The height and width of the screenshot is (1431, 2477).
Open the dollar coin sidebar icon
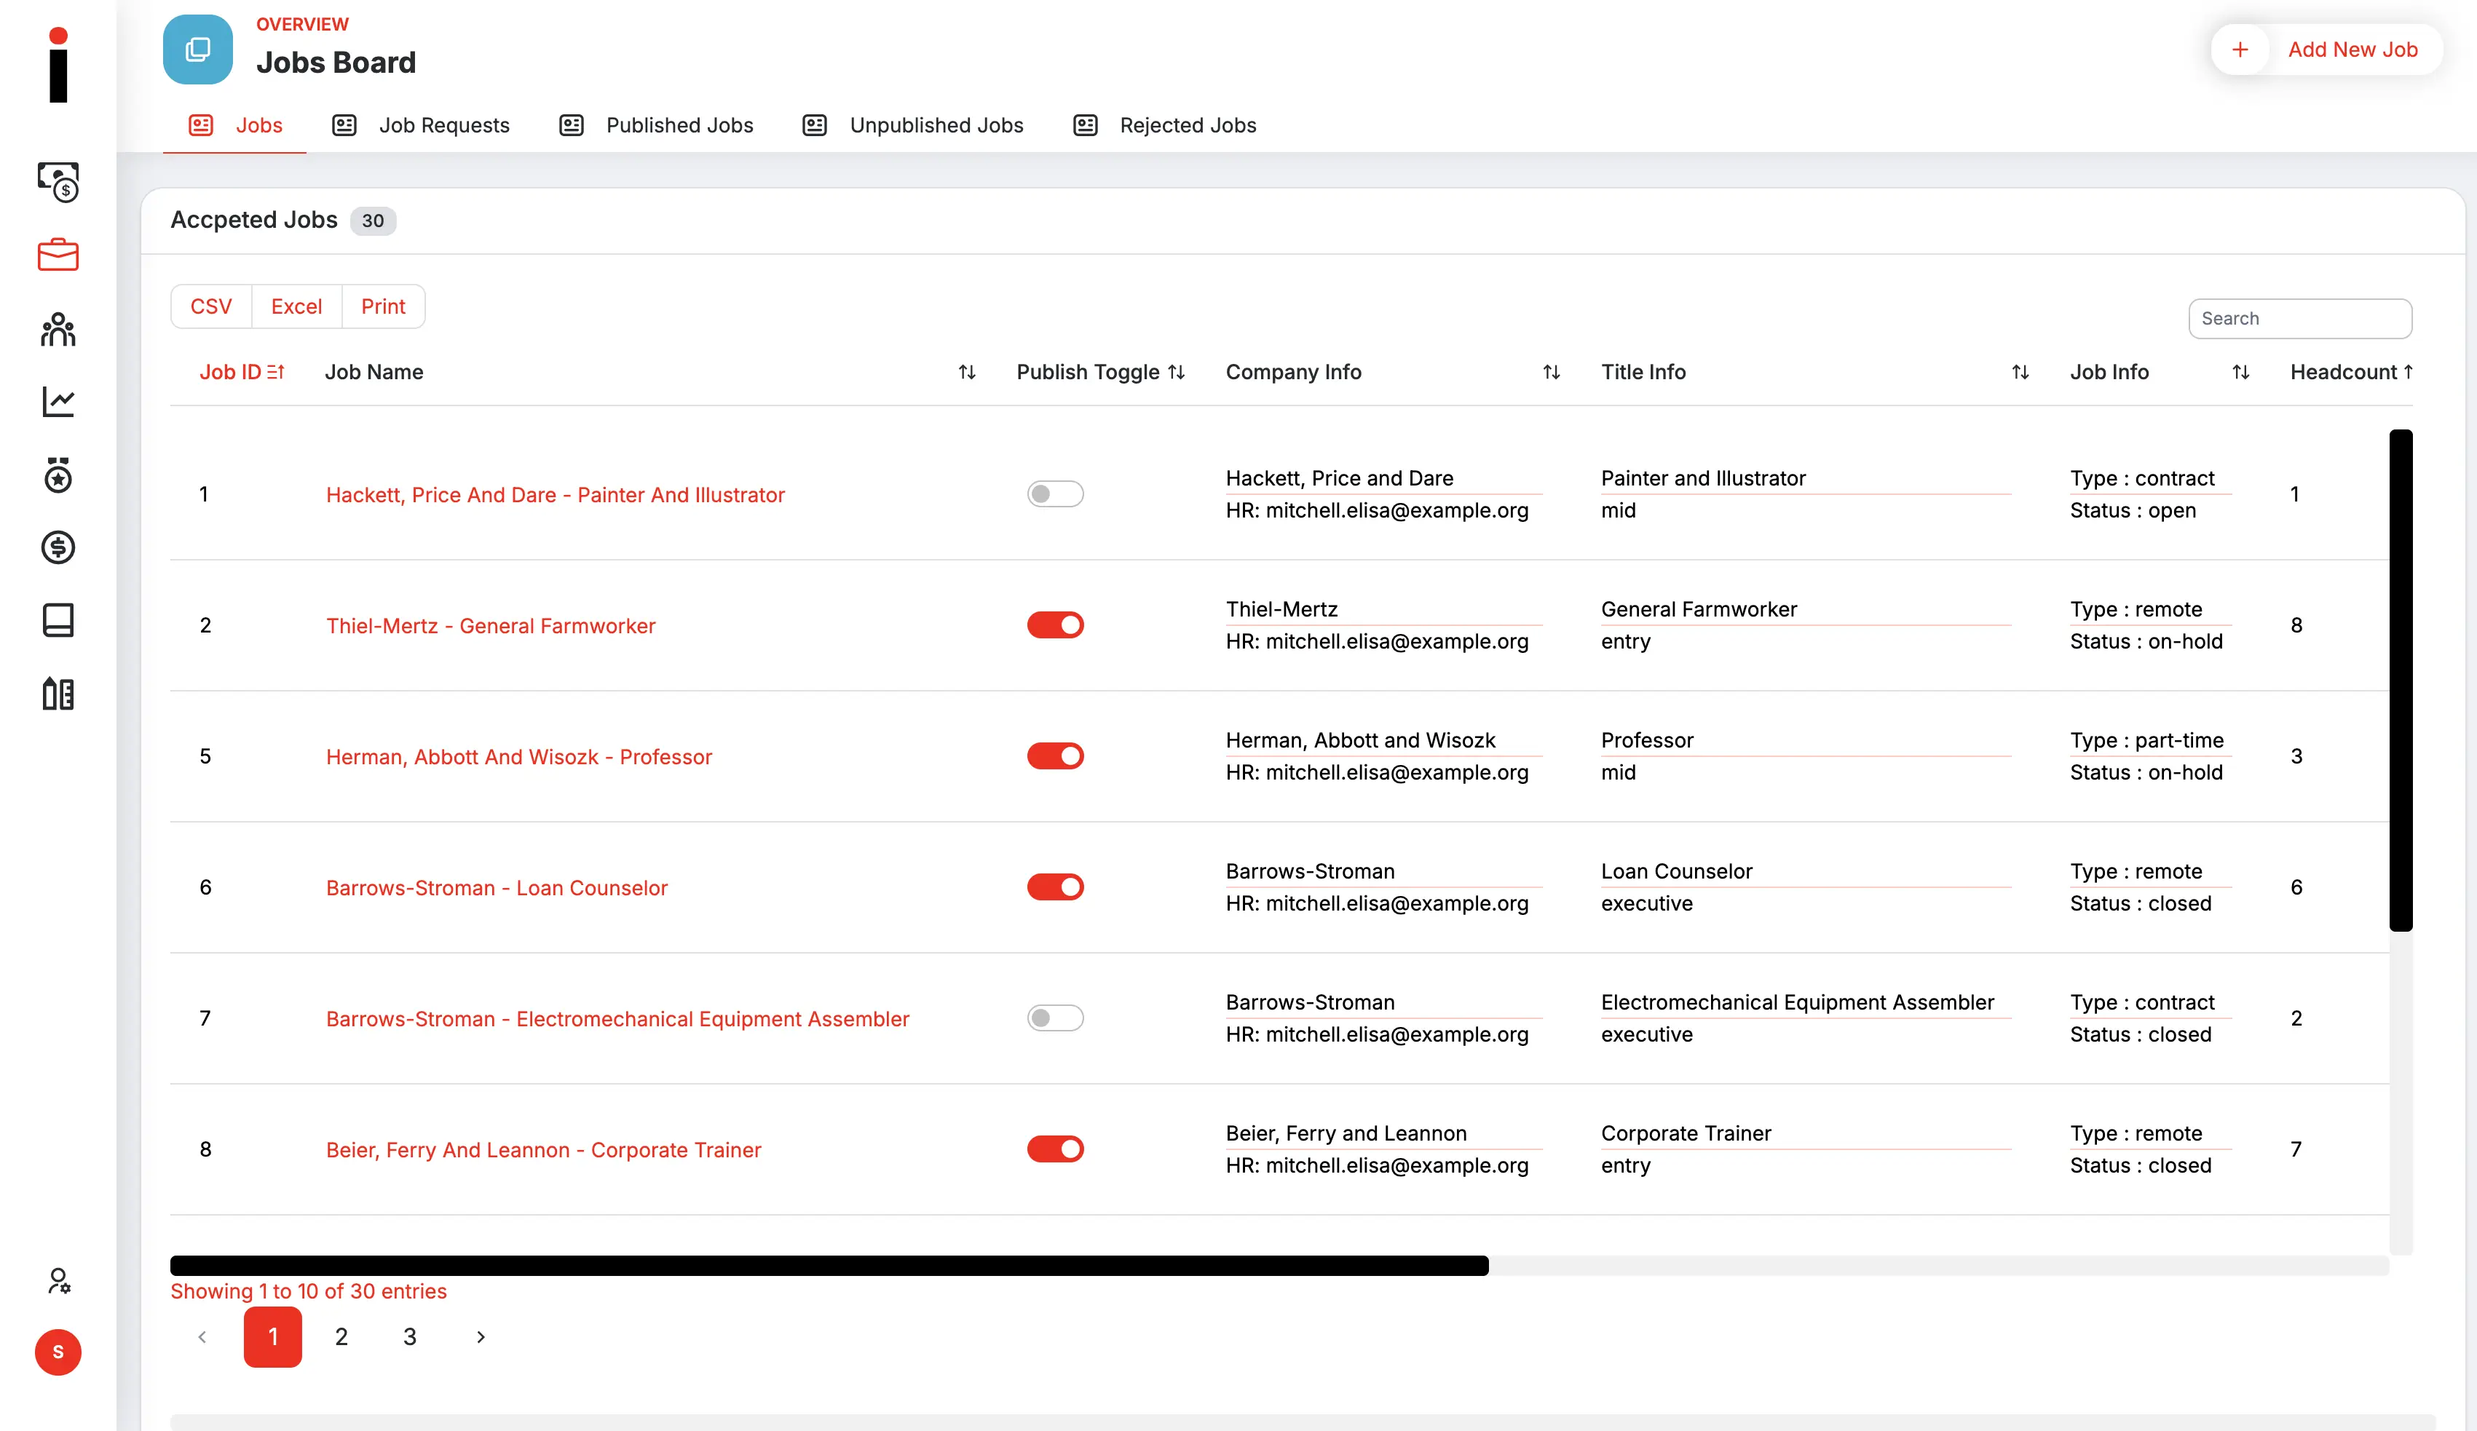click(x=58, y=547)
